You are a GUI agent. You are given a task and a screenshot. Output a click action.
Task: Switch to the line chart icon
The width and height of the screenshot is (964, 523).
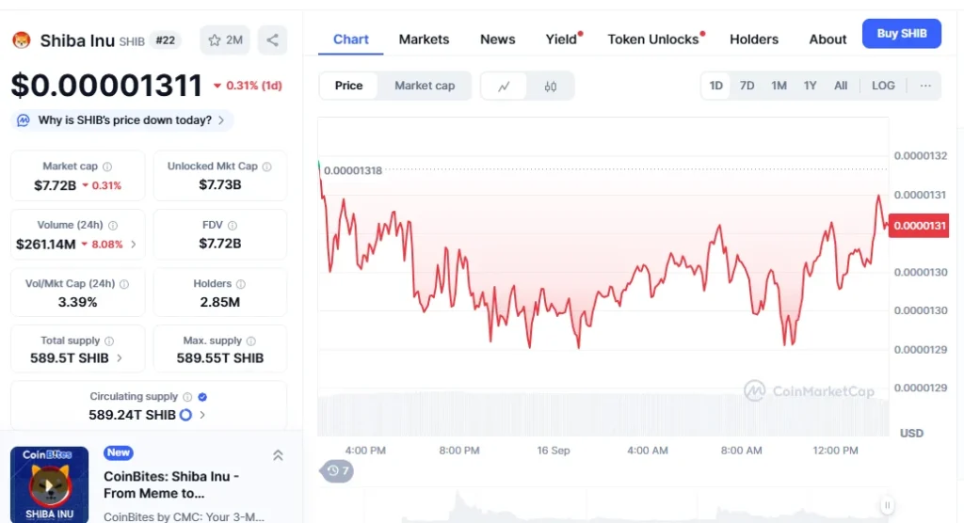click(505, 86)
